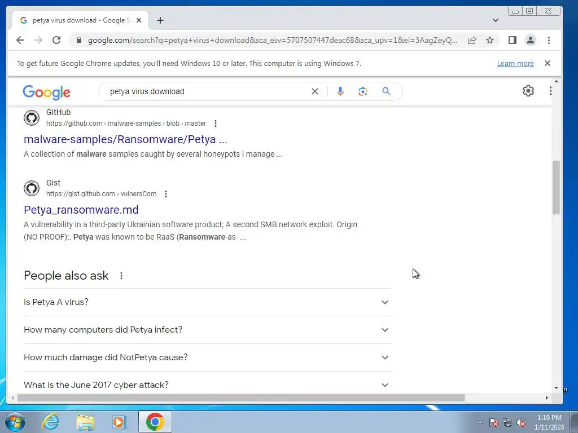Click the share page icon in address bar
The image size is (578, 433).
pyautogui.click(x=472, y=40)
